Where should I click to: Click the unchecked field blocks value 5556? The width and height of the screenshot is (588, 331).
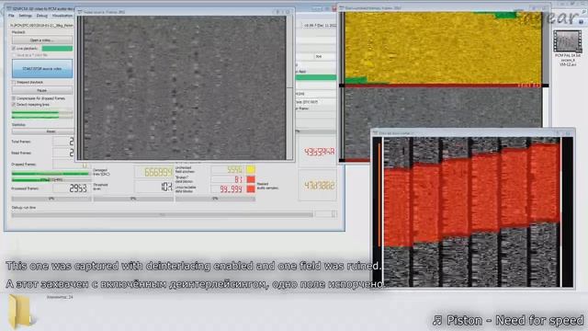click(228, 170)
